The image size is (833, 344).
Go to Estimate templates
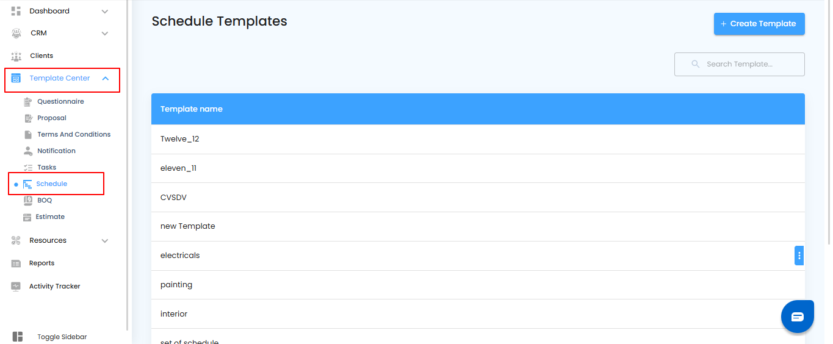pos(50,217)
